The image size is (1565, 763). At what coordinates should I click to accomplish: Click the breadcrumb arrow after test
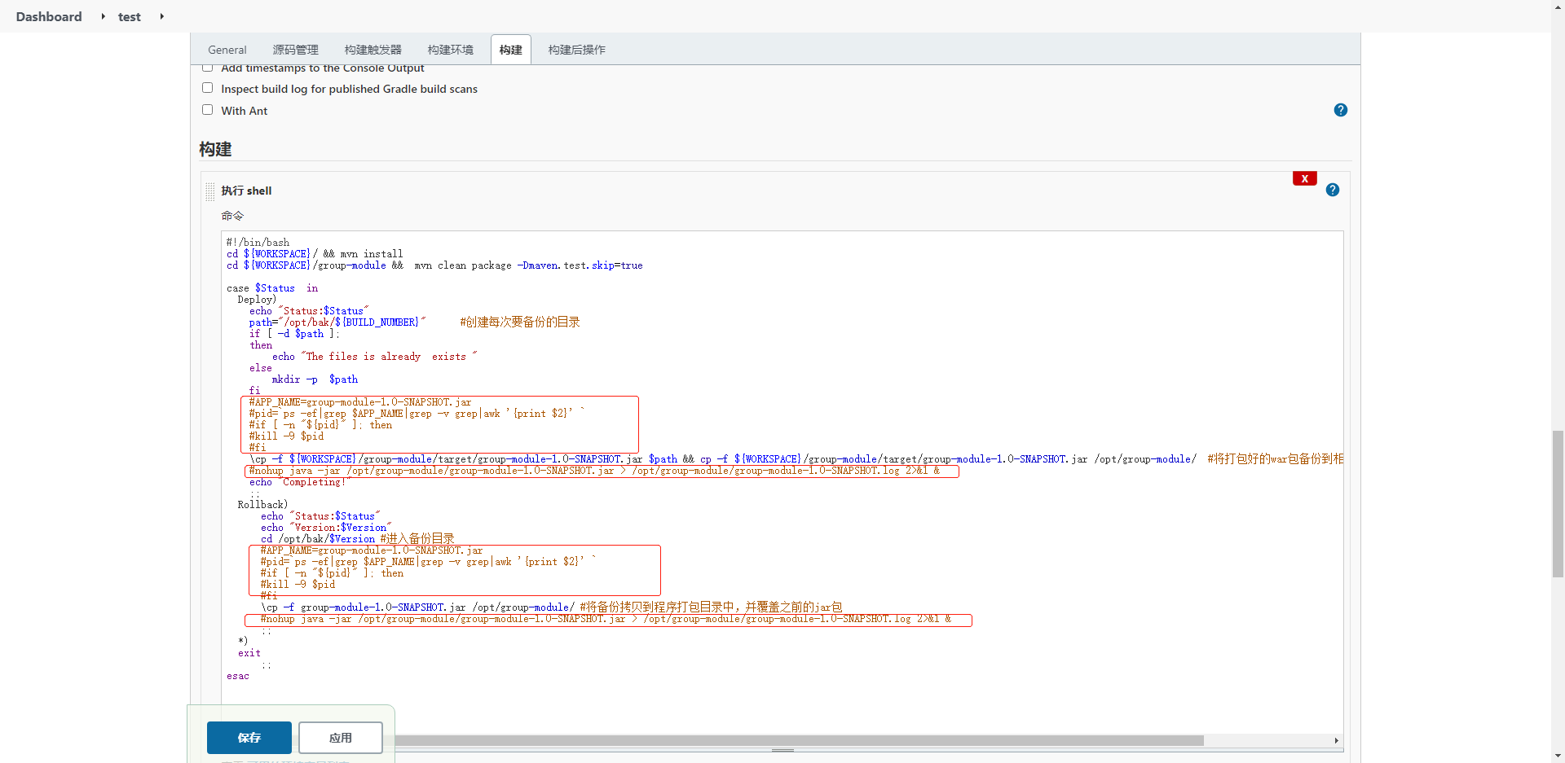click(161, 16)
